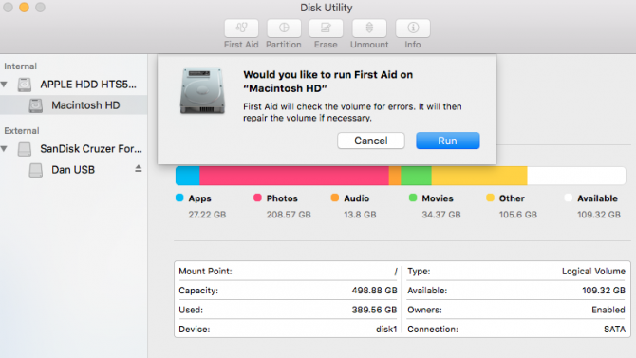
Task: Select Dan USB in the sidebar
Action: [73, 170]
